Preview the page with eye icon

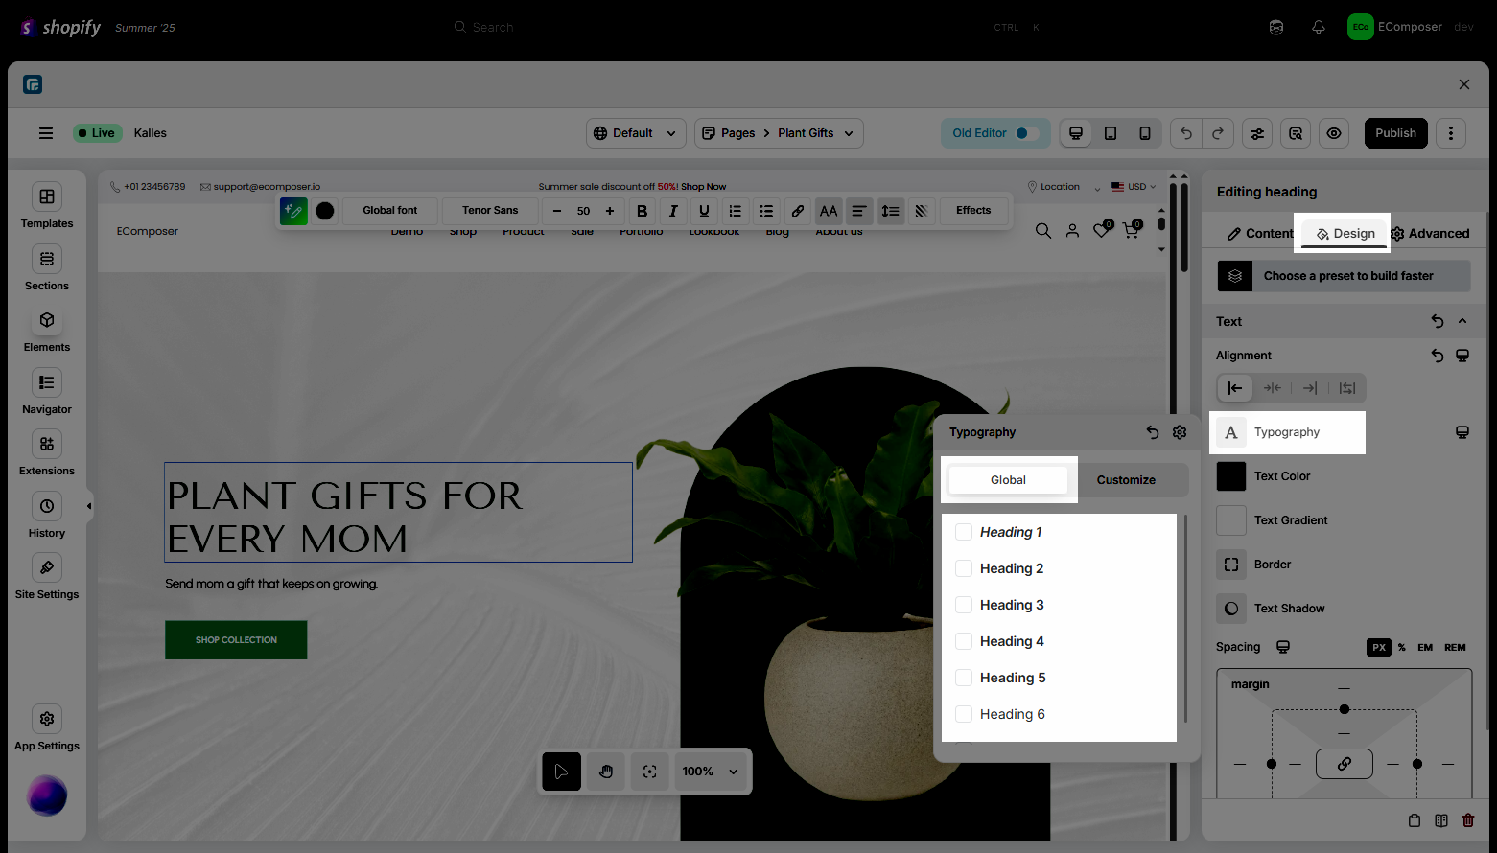pyautogui.click(x=1334, y=133)
